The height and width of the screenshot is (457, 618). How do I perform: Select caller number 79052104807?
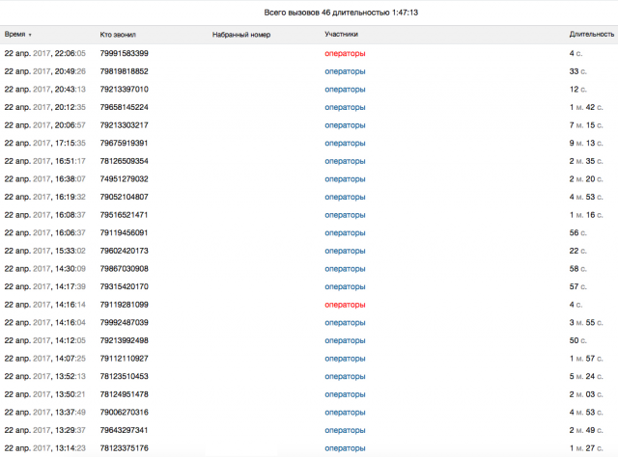125,197
